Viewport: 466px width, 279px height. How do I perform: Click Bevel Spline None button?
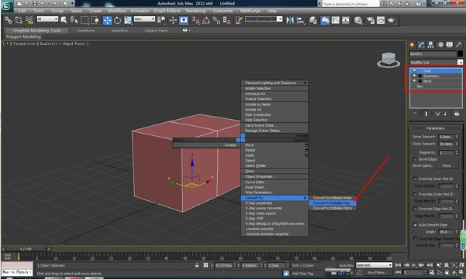(x=447, y=166)
